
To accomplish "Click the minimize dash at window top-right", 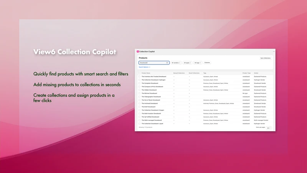I will [x=274, y=52].
